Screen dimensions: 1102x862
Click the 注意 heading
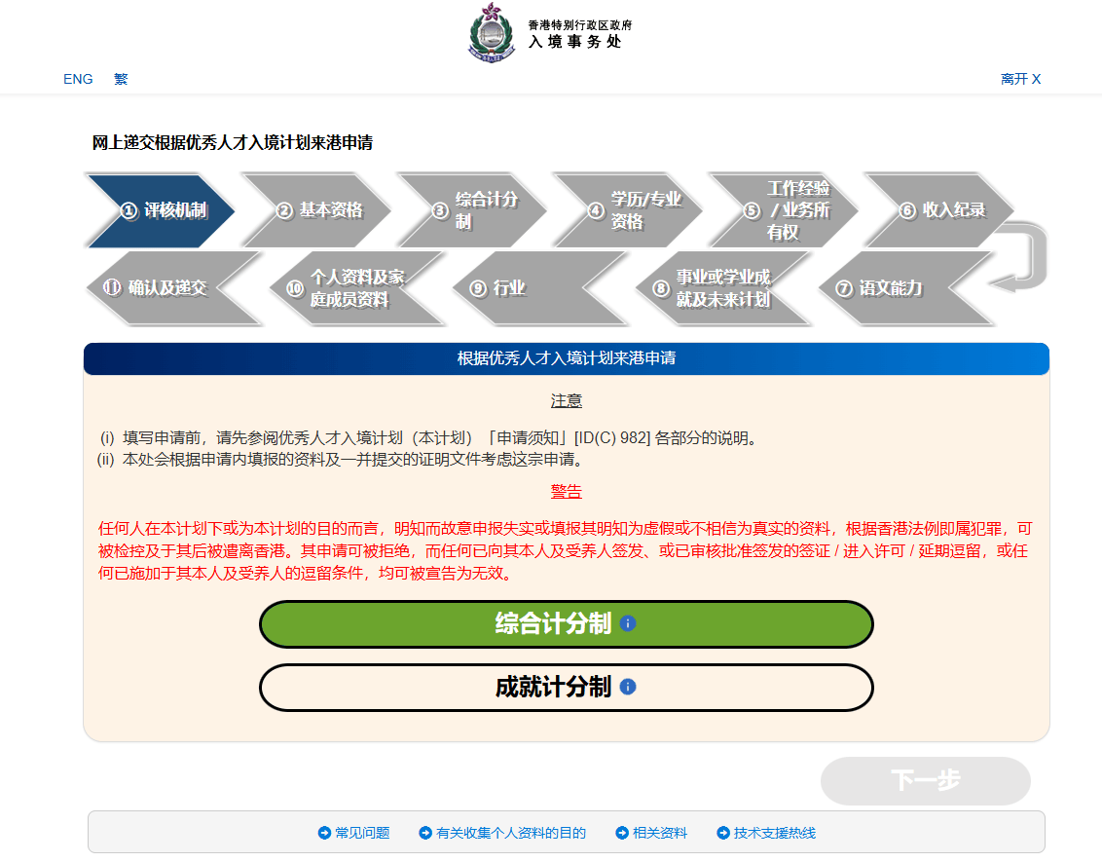(567, 400)
